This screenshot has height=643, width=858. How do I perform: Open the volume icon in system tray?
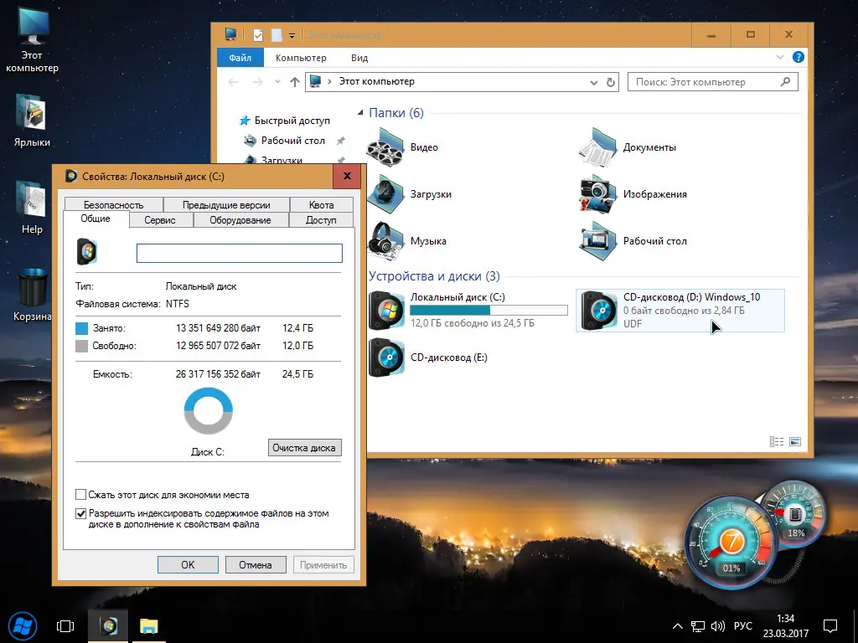(717, 626)
